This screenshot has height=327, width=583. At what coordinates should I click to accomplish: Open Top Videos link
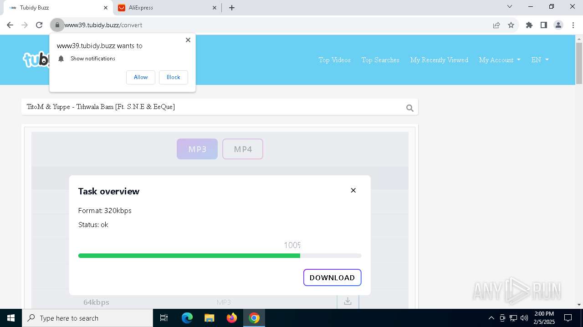(335, 60)
